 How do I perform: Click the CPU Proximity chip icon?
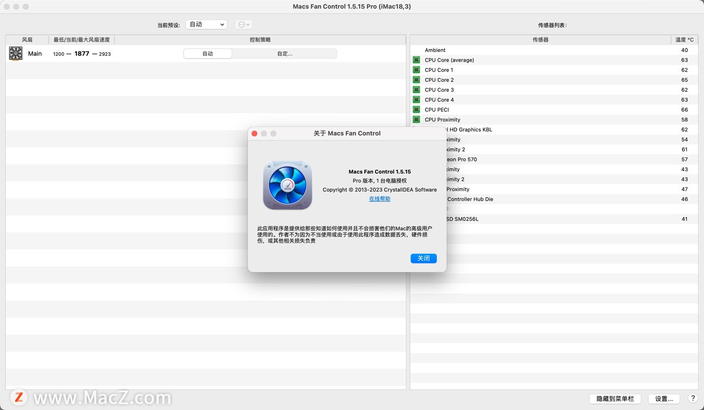tap(416, 120)
